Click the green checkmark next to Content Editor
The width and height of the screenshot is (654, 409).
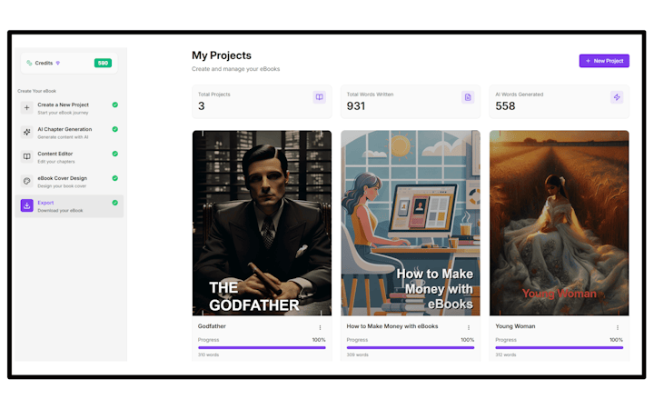[115, 154]
